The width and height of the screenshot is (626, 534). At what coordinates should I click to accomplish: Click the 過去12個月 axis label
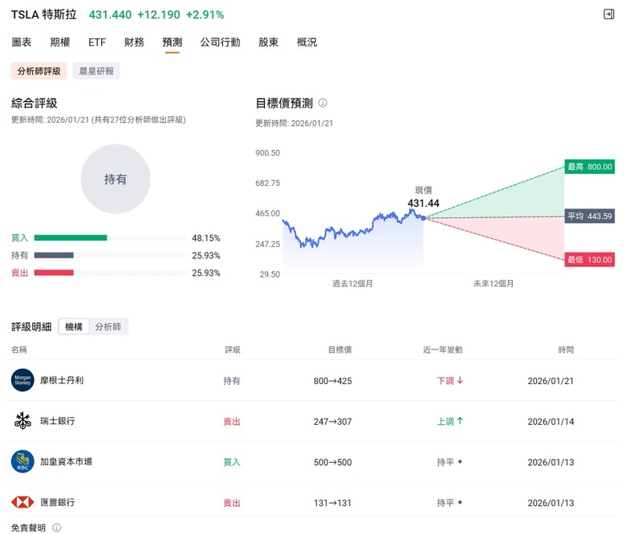(x=353, y=284)
